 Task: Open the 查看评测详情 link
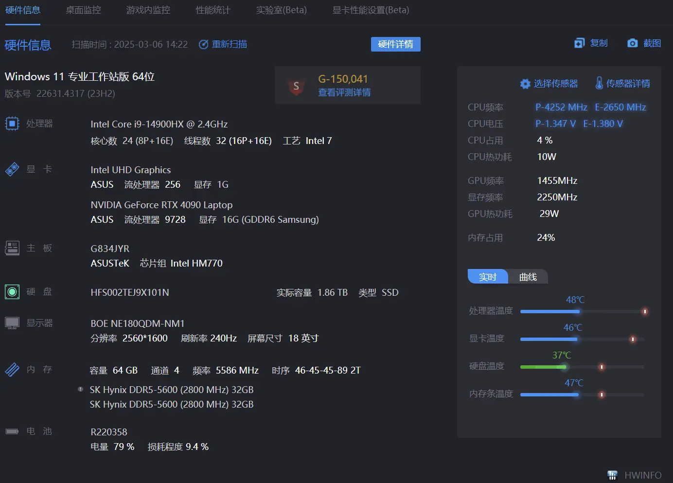coord(344,92)
